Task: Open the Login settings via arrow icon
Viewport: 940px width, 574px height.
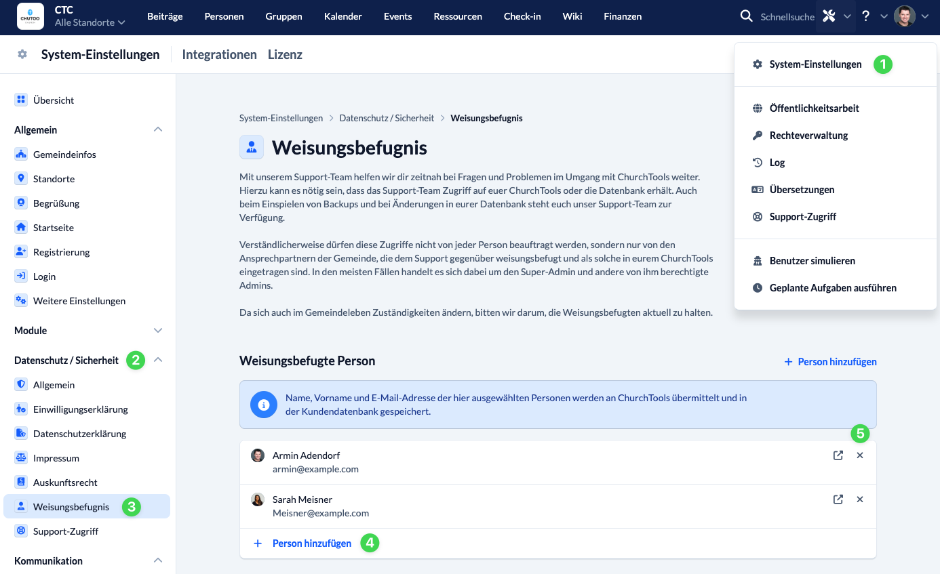Action: point(21,276)
